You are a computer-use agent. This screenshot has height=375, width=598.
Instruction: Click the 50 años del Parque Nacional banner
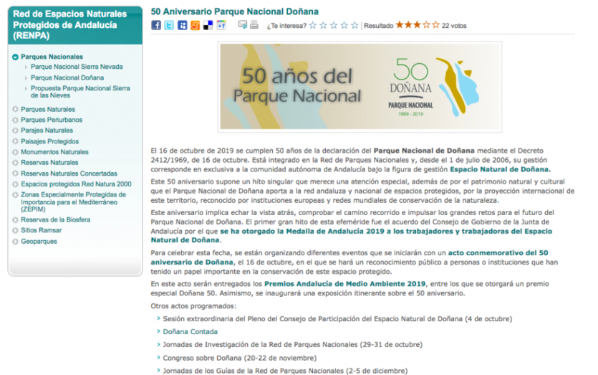point(360,87)
